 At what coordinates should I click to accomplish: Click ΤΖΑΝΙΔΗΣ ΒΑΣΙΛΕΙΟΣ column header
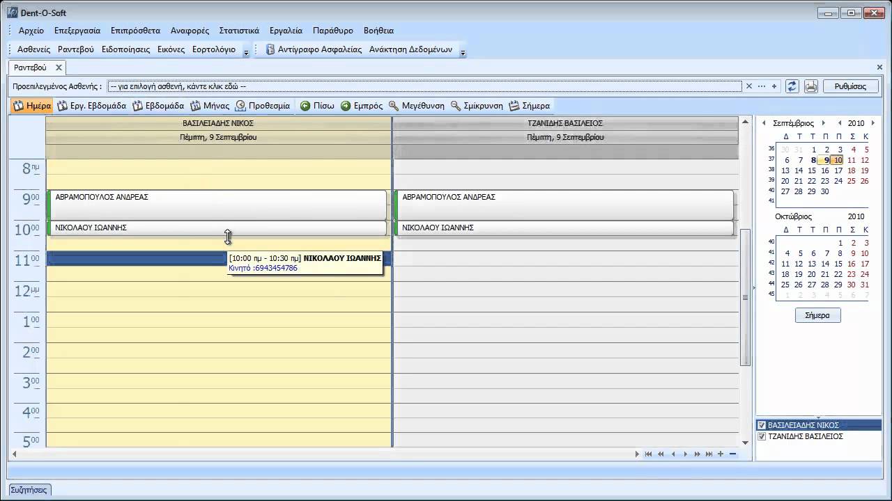pyautogui.click(x=565, y=123)
